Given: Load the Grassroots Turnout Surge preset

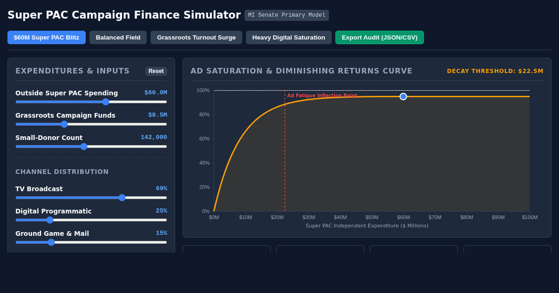Looking at the screenshot, I should [x=196, y=38].
